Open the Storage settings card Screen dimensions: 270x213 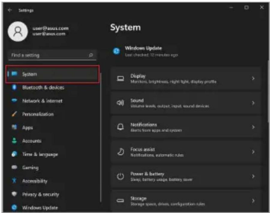click(x=186, y=201)
